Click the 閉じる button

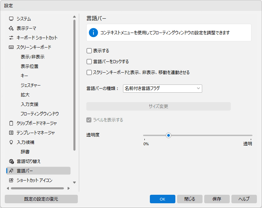pos(190,199)
